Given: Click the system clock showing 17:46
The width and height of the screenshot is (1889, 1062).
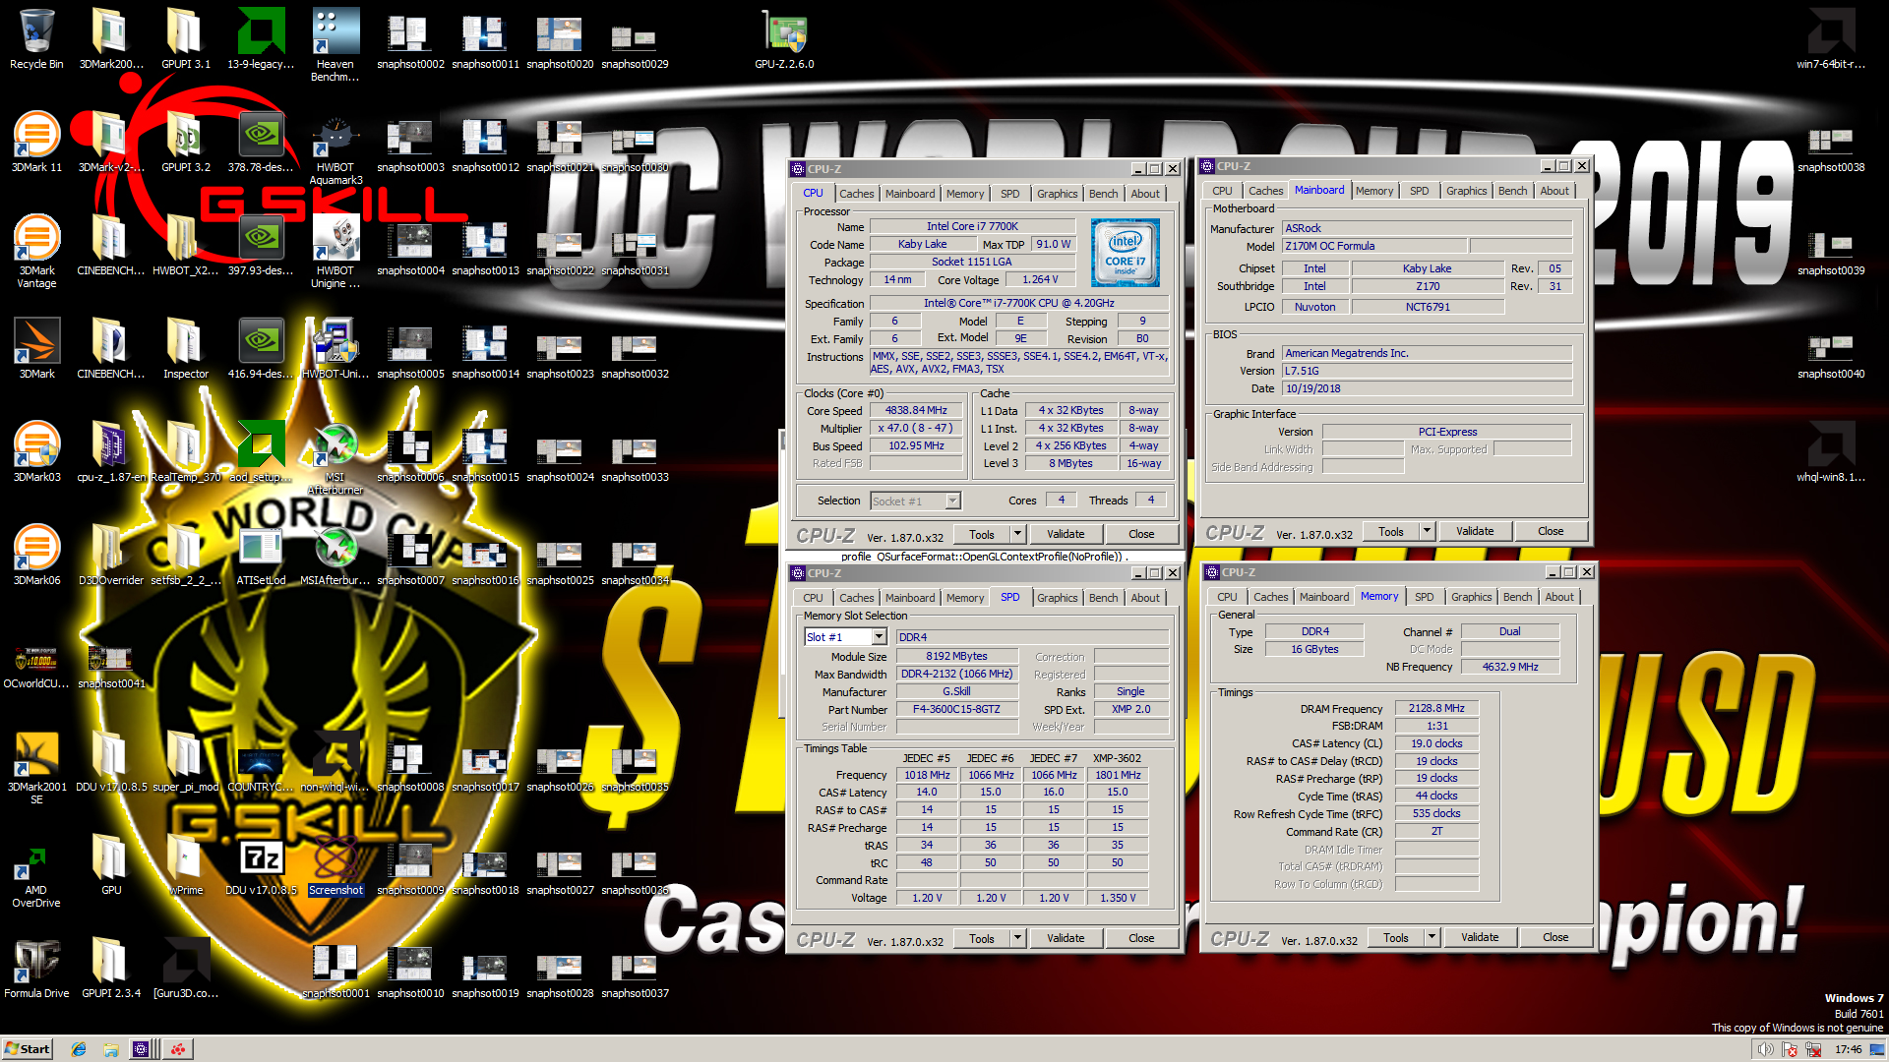Looking at the screenshot, I should click(1849, 1049).
